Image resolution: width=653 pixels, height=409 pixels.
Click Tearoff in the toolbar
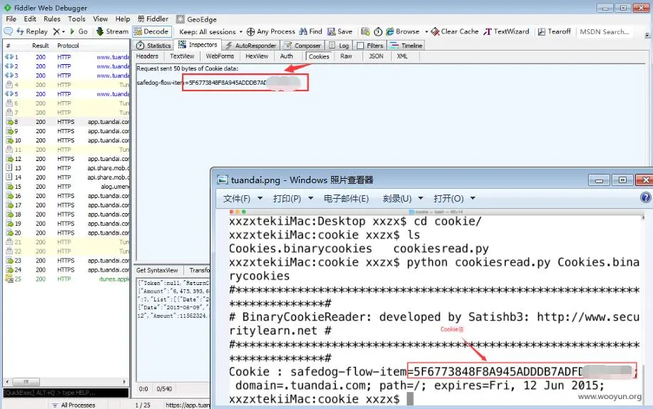coord(555,31)
